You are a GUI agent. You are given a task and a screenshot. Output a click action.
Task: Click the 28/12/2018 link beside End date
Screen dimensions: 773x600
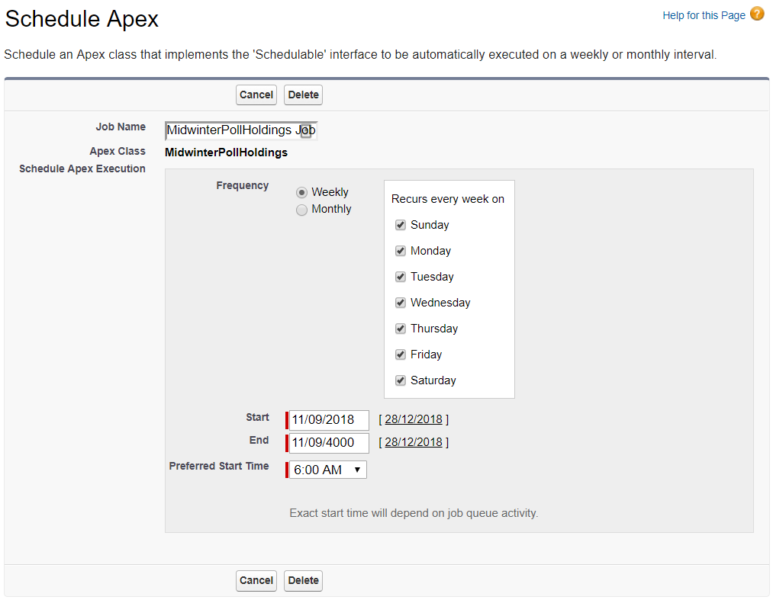(414, 442)
